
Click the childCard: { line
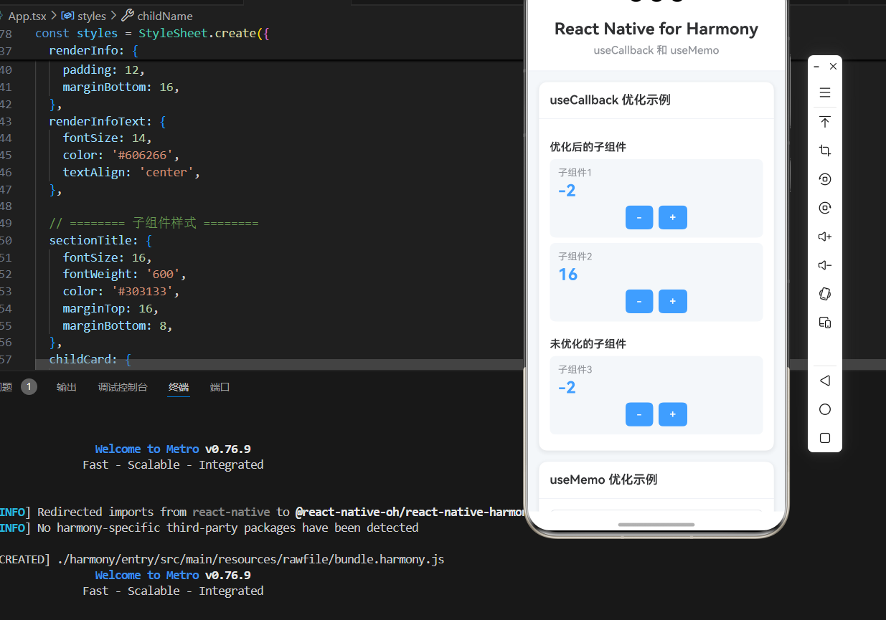click(x=90, y=359)
